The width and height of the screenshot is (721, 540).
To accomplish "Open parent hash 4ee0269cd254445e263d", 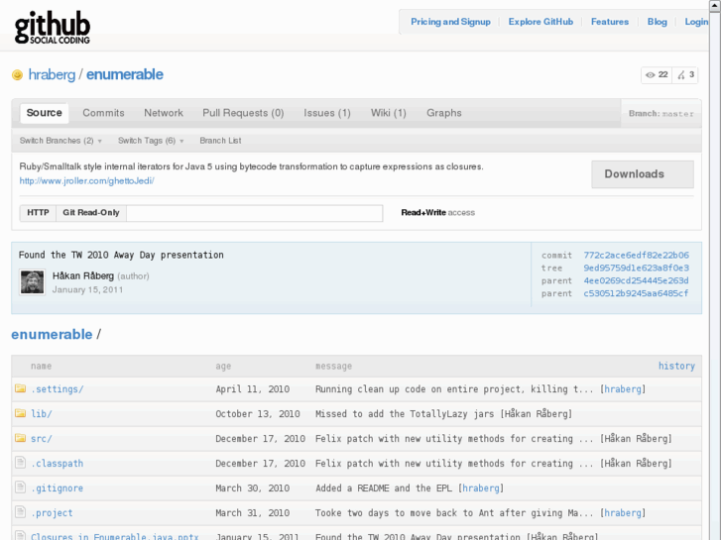I will [636, 280].
